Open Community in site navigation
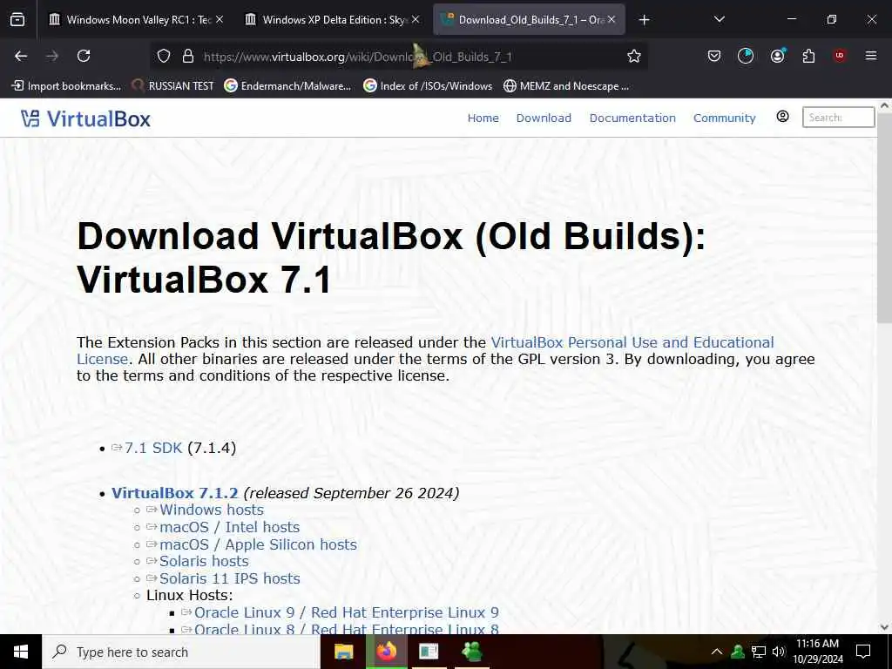 tap(724, 118)
